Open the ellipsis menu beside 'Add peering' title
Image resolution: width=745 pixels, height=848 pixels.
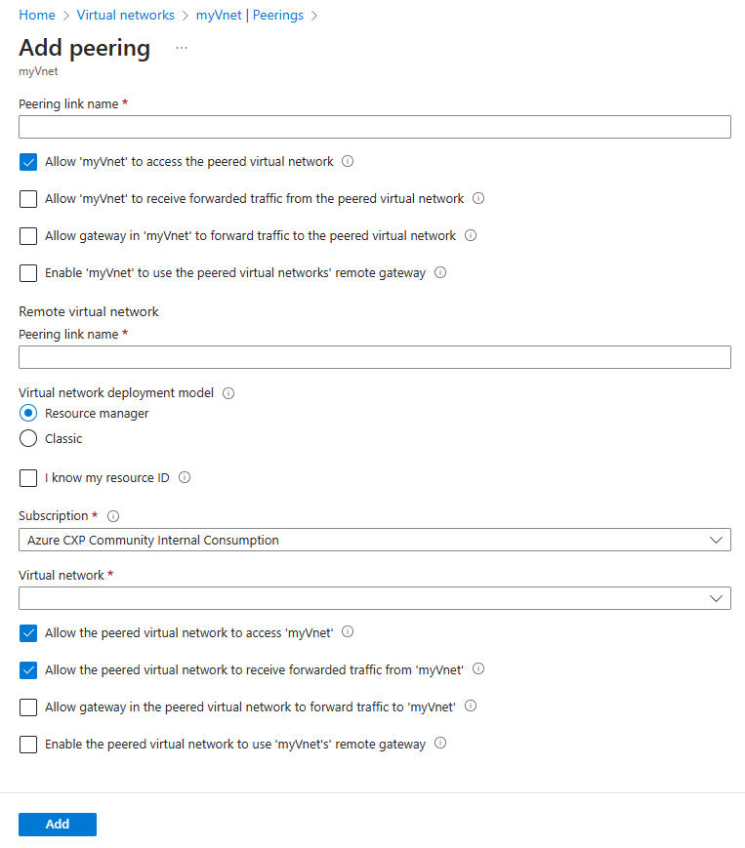coord(181,48)
